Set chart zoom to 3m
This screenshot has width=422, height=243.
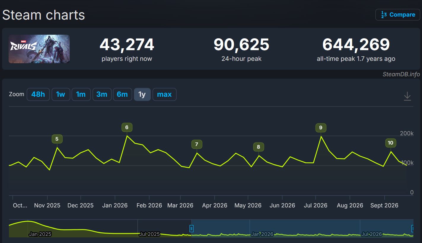point(102,94)
